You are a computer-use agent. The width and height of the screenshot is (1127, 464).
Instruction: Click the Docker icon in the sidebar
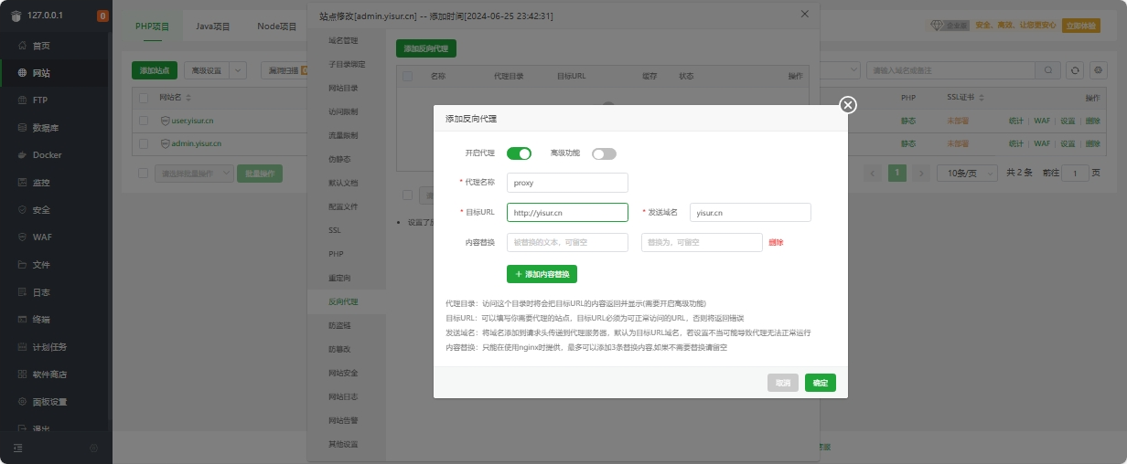click(x=22, y=155)
